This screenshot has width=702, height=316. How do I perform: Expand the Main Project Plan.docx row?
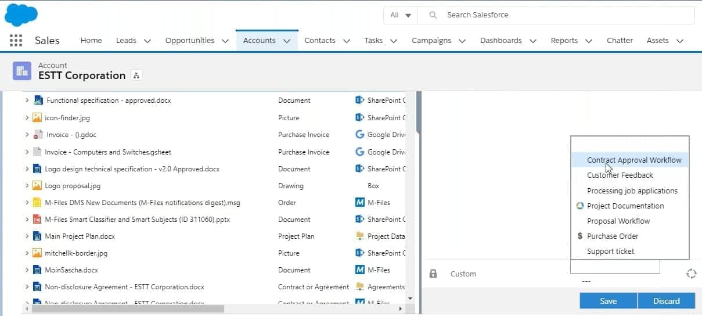pos(27,236)
